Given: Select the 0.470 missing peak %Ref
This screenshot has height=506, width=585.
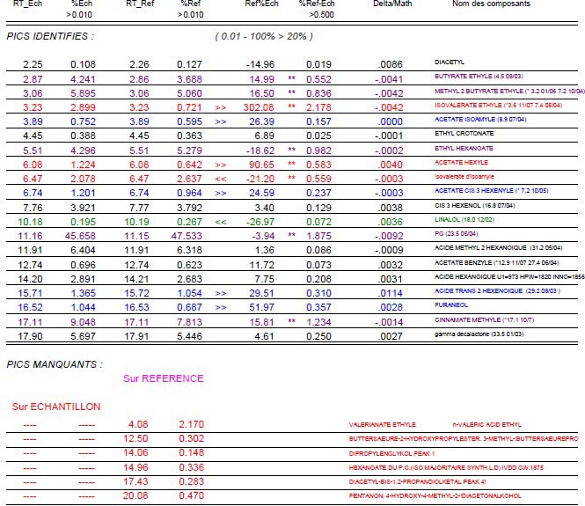Looking at the screenshot, I should pos(191,496).
